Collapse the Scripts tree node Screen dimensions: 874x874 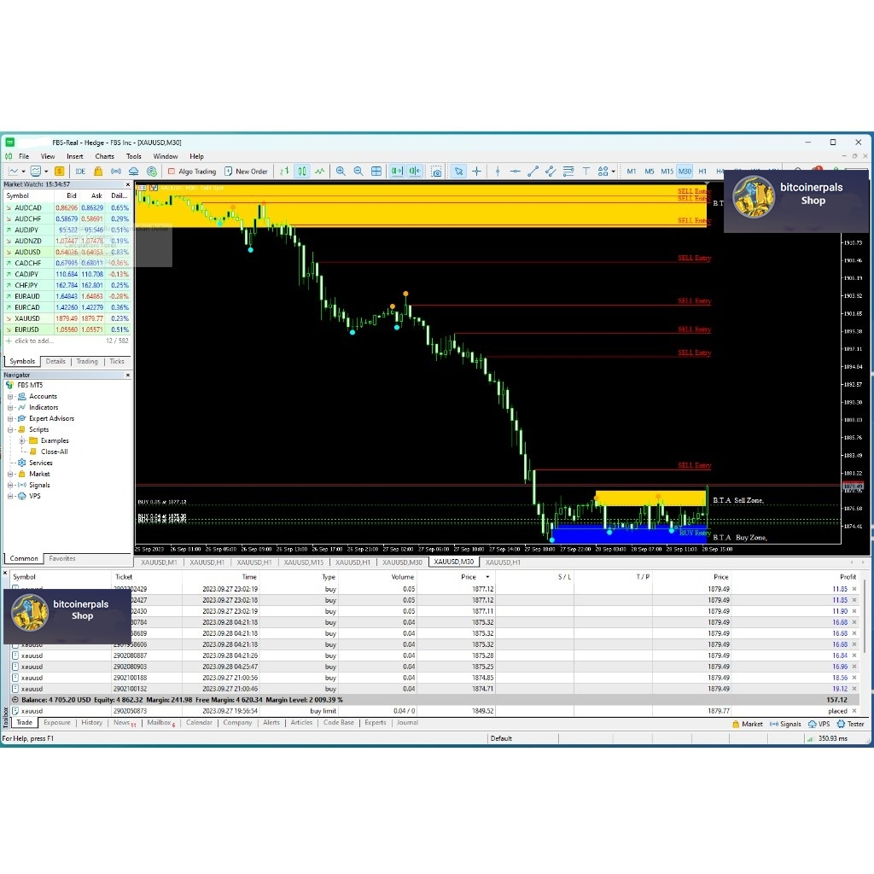[x=11, y=430]
